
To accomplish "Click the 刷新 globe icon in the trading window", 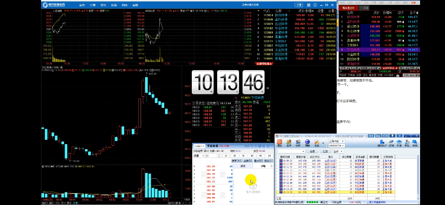I will pyautogui.click(x=307, y=143).
